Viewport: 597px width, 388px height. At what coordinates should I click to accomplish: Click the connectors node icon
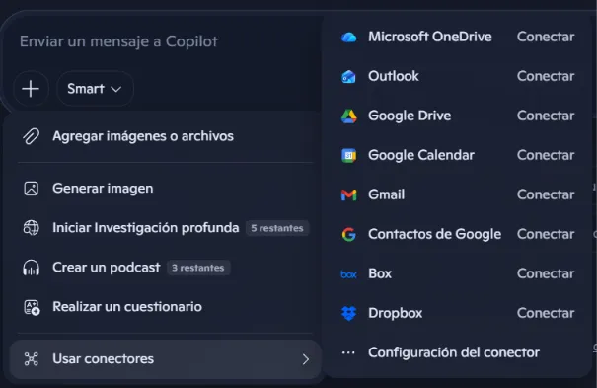[x=32, y=359]
